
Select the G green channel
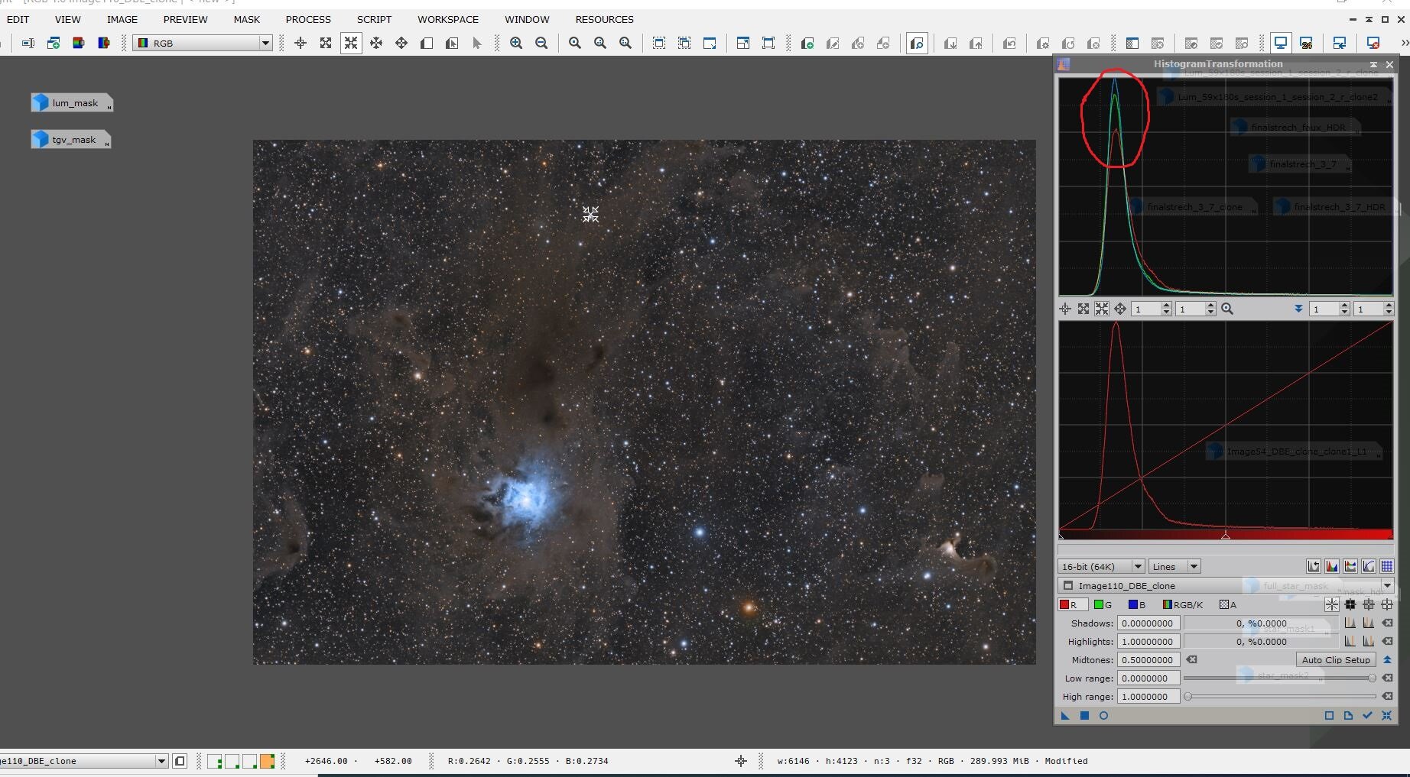[1103, 605]
